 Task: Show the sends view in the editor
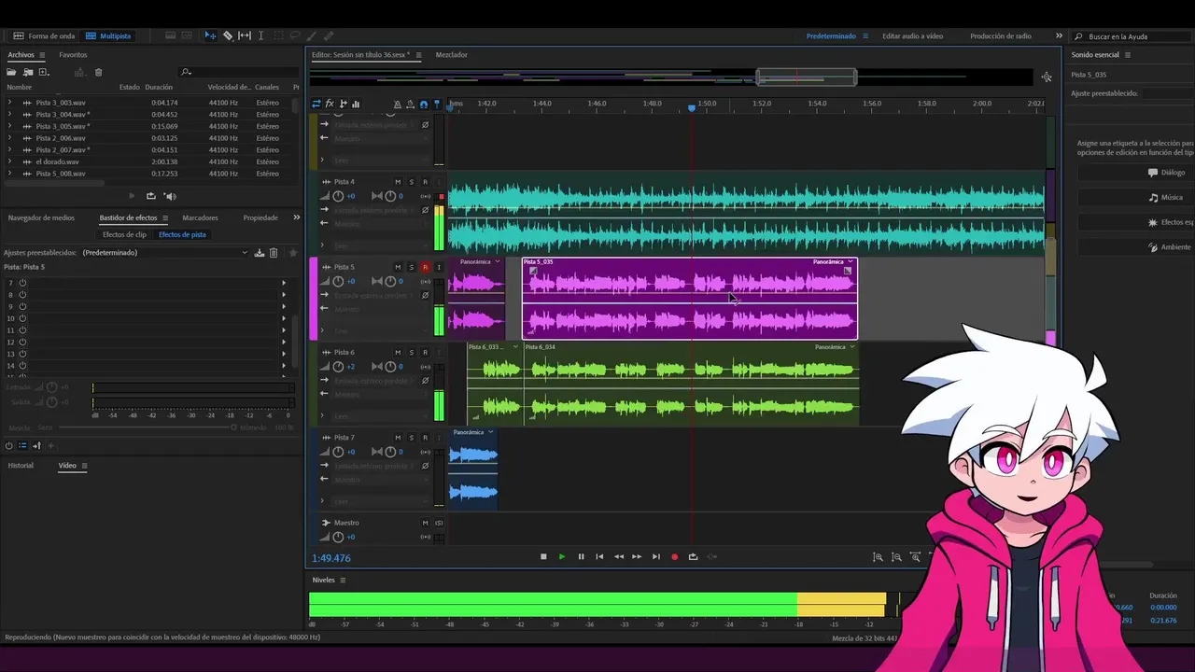tap(343, 104)
